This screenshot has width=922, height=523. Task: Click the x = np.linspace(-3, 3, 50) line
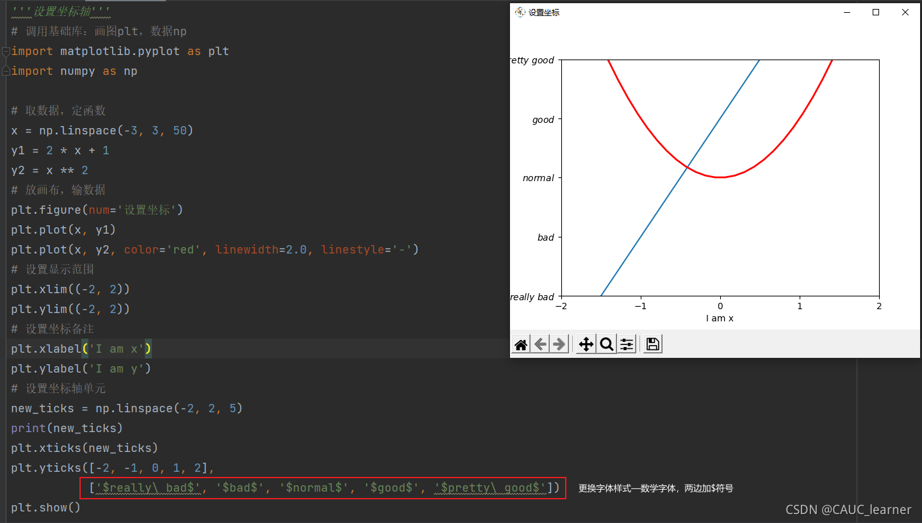[x=102, y=131]
